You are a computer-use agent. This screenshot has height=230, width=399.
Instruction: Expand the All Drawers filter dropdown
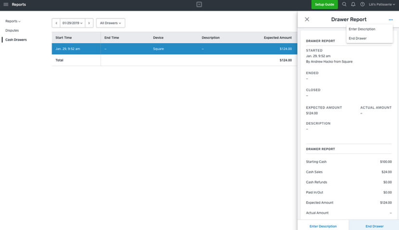[111, 23]
